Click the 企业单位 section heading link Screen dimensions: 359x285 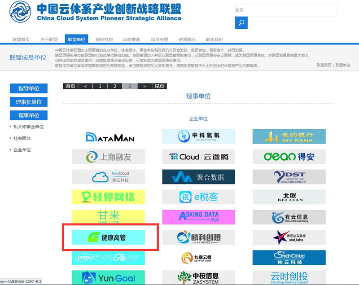point(198,118)
